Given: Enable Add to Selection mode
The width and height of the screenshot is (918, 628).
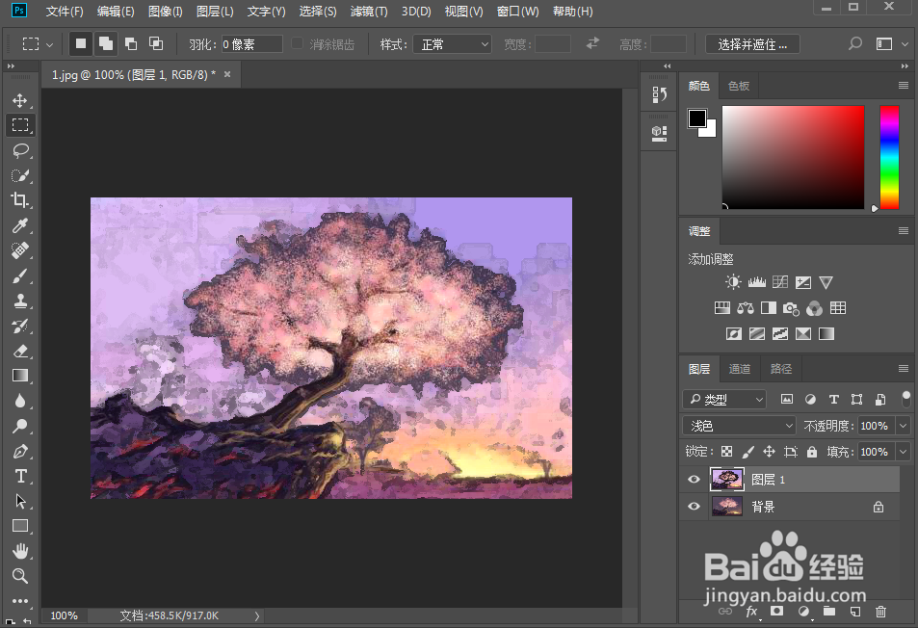Looking at the screenshot, I should point(106,44).
